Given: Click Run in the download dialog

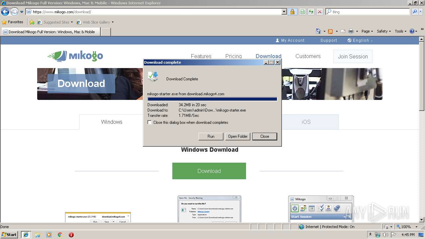Looking at the screenshot, I should click(x=211, y=136).
